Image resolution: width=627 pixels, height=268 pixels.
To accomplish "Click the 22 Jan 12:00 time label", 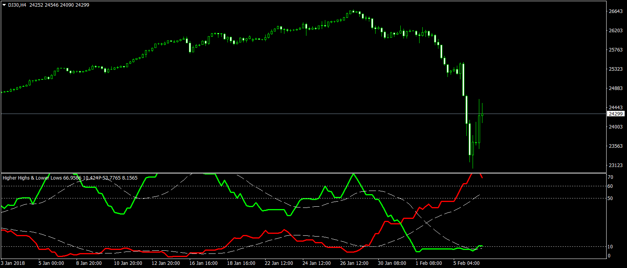I will (279, 263).
